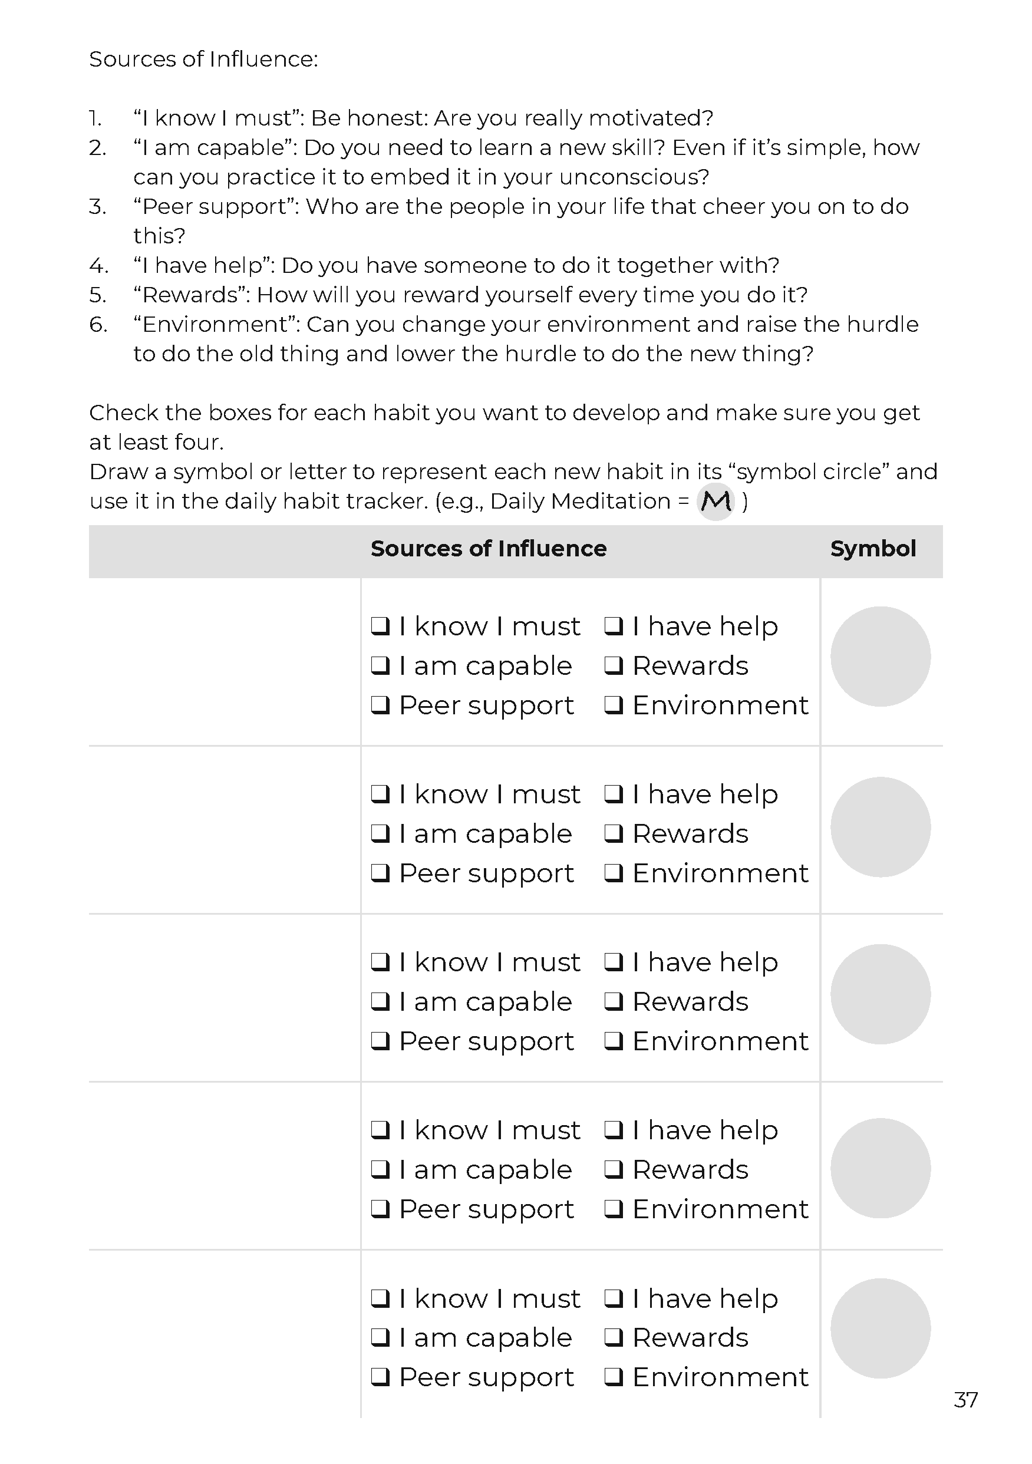
Task: Check 'I have help' in second habit row
Action: (614, 794)
